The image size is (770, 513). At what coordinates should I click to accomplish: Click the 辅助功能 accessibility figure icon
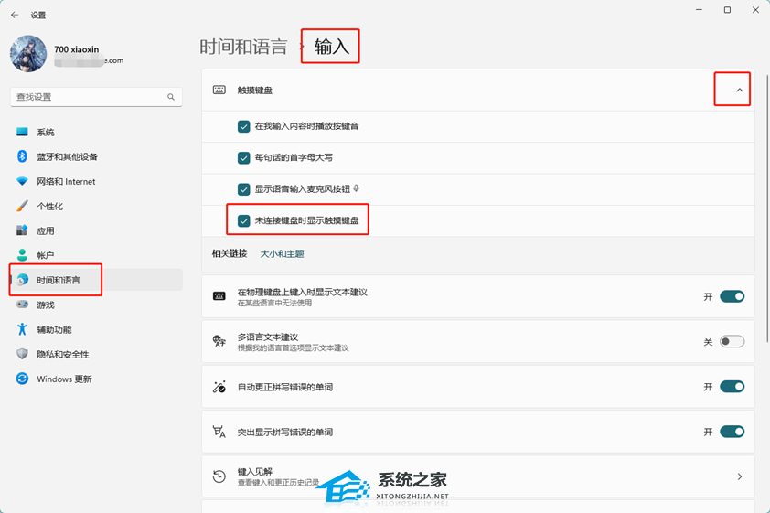point(22,329)
